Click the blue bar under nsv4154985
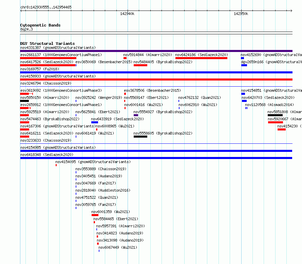The height and width of the screenshot is (264, 302). click(x=156, y=151)
